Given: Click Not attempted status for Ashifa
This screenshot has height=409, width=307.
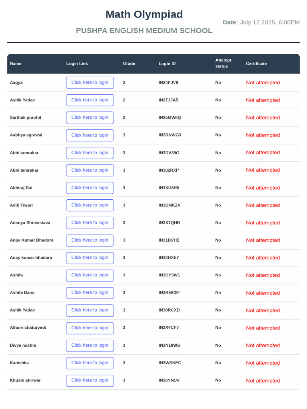Looking at the screenshot, I should pos(263,275).
